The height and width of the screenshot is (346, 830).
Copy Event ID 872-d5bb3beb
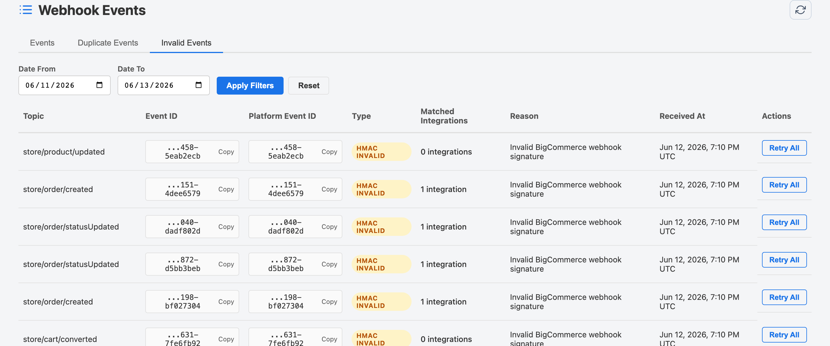pos(226,264)
